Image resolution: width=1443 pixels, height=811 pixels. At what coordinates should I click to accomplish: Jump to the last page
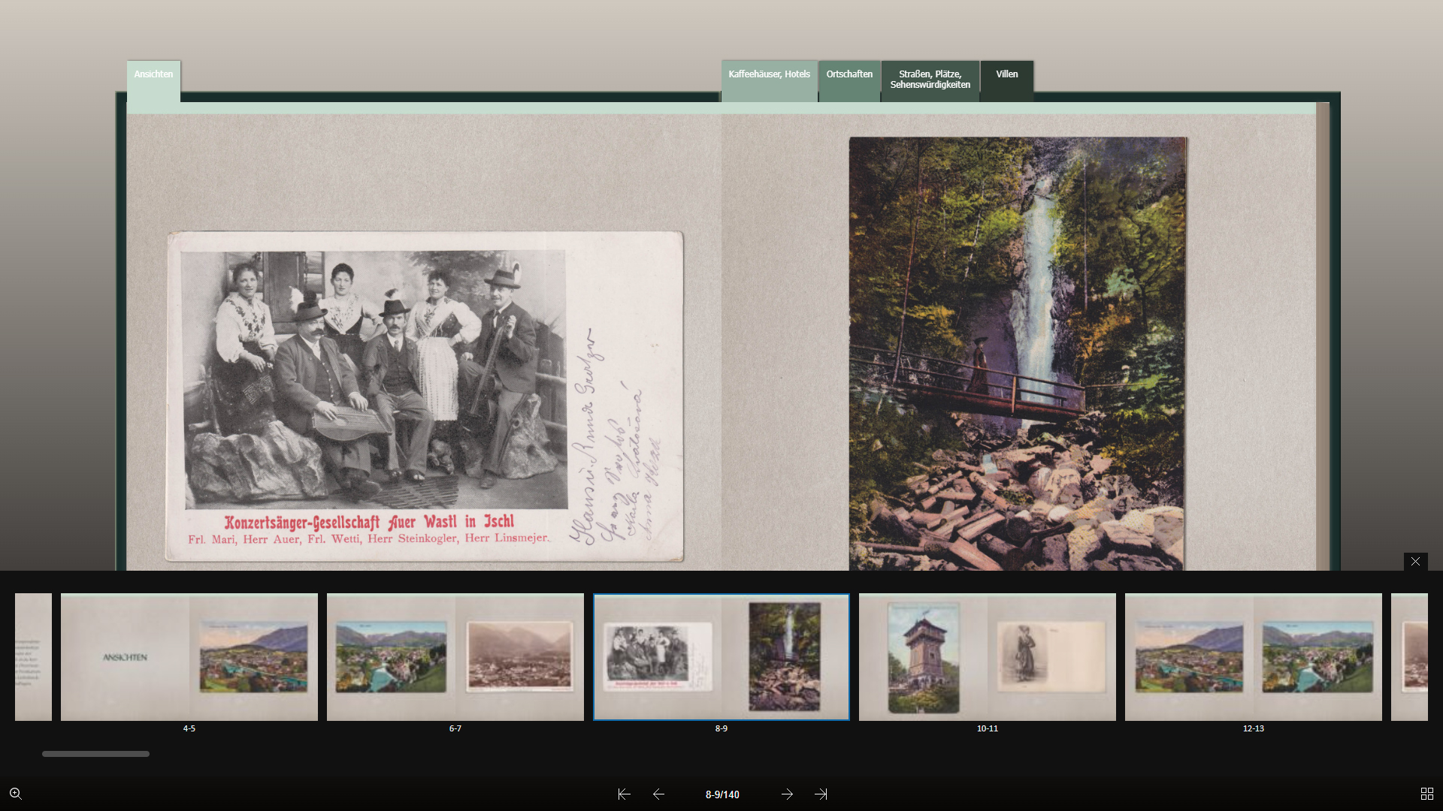(821, 794)
